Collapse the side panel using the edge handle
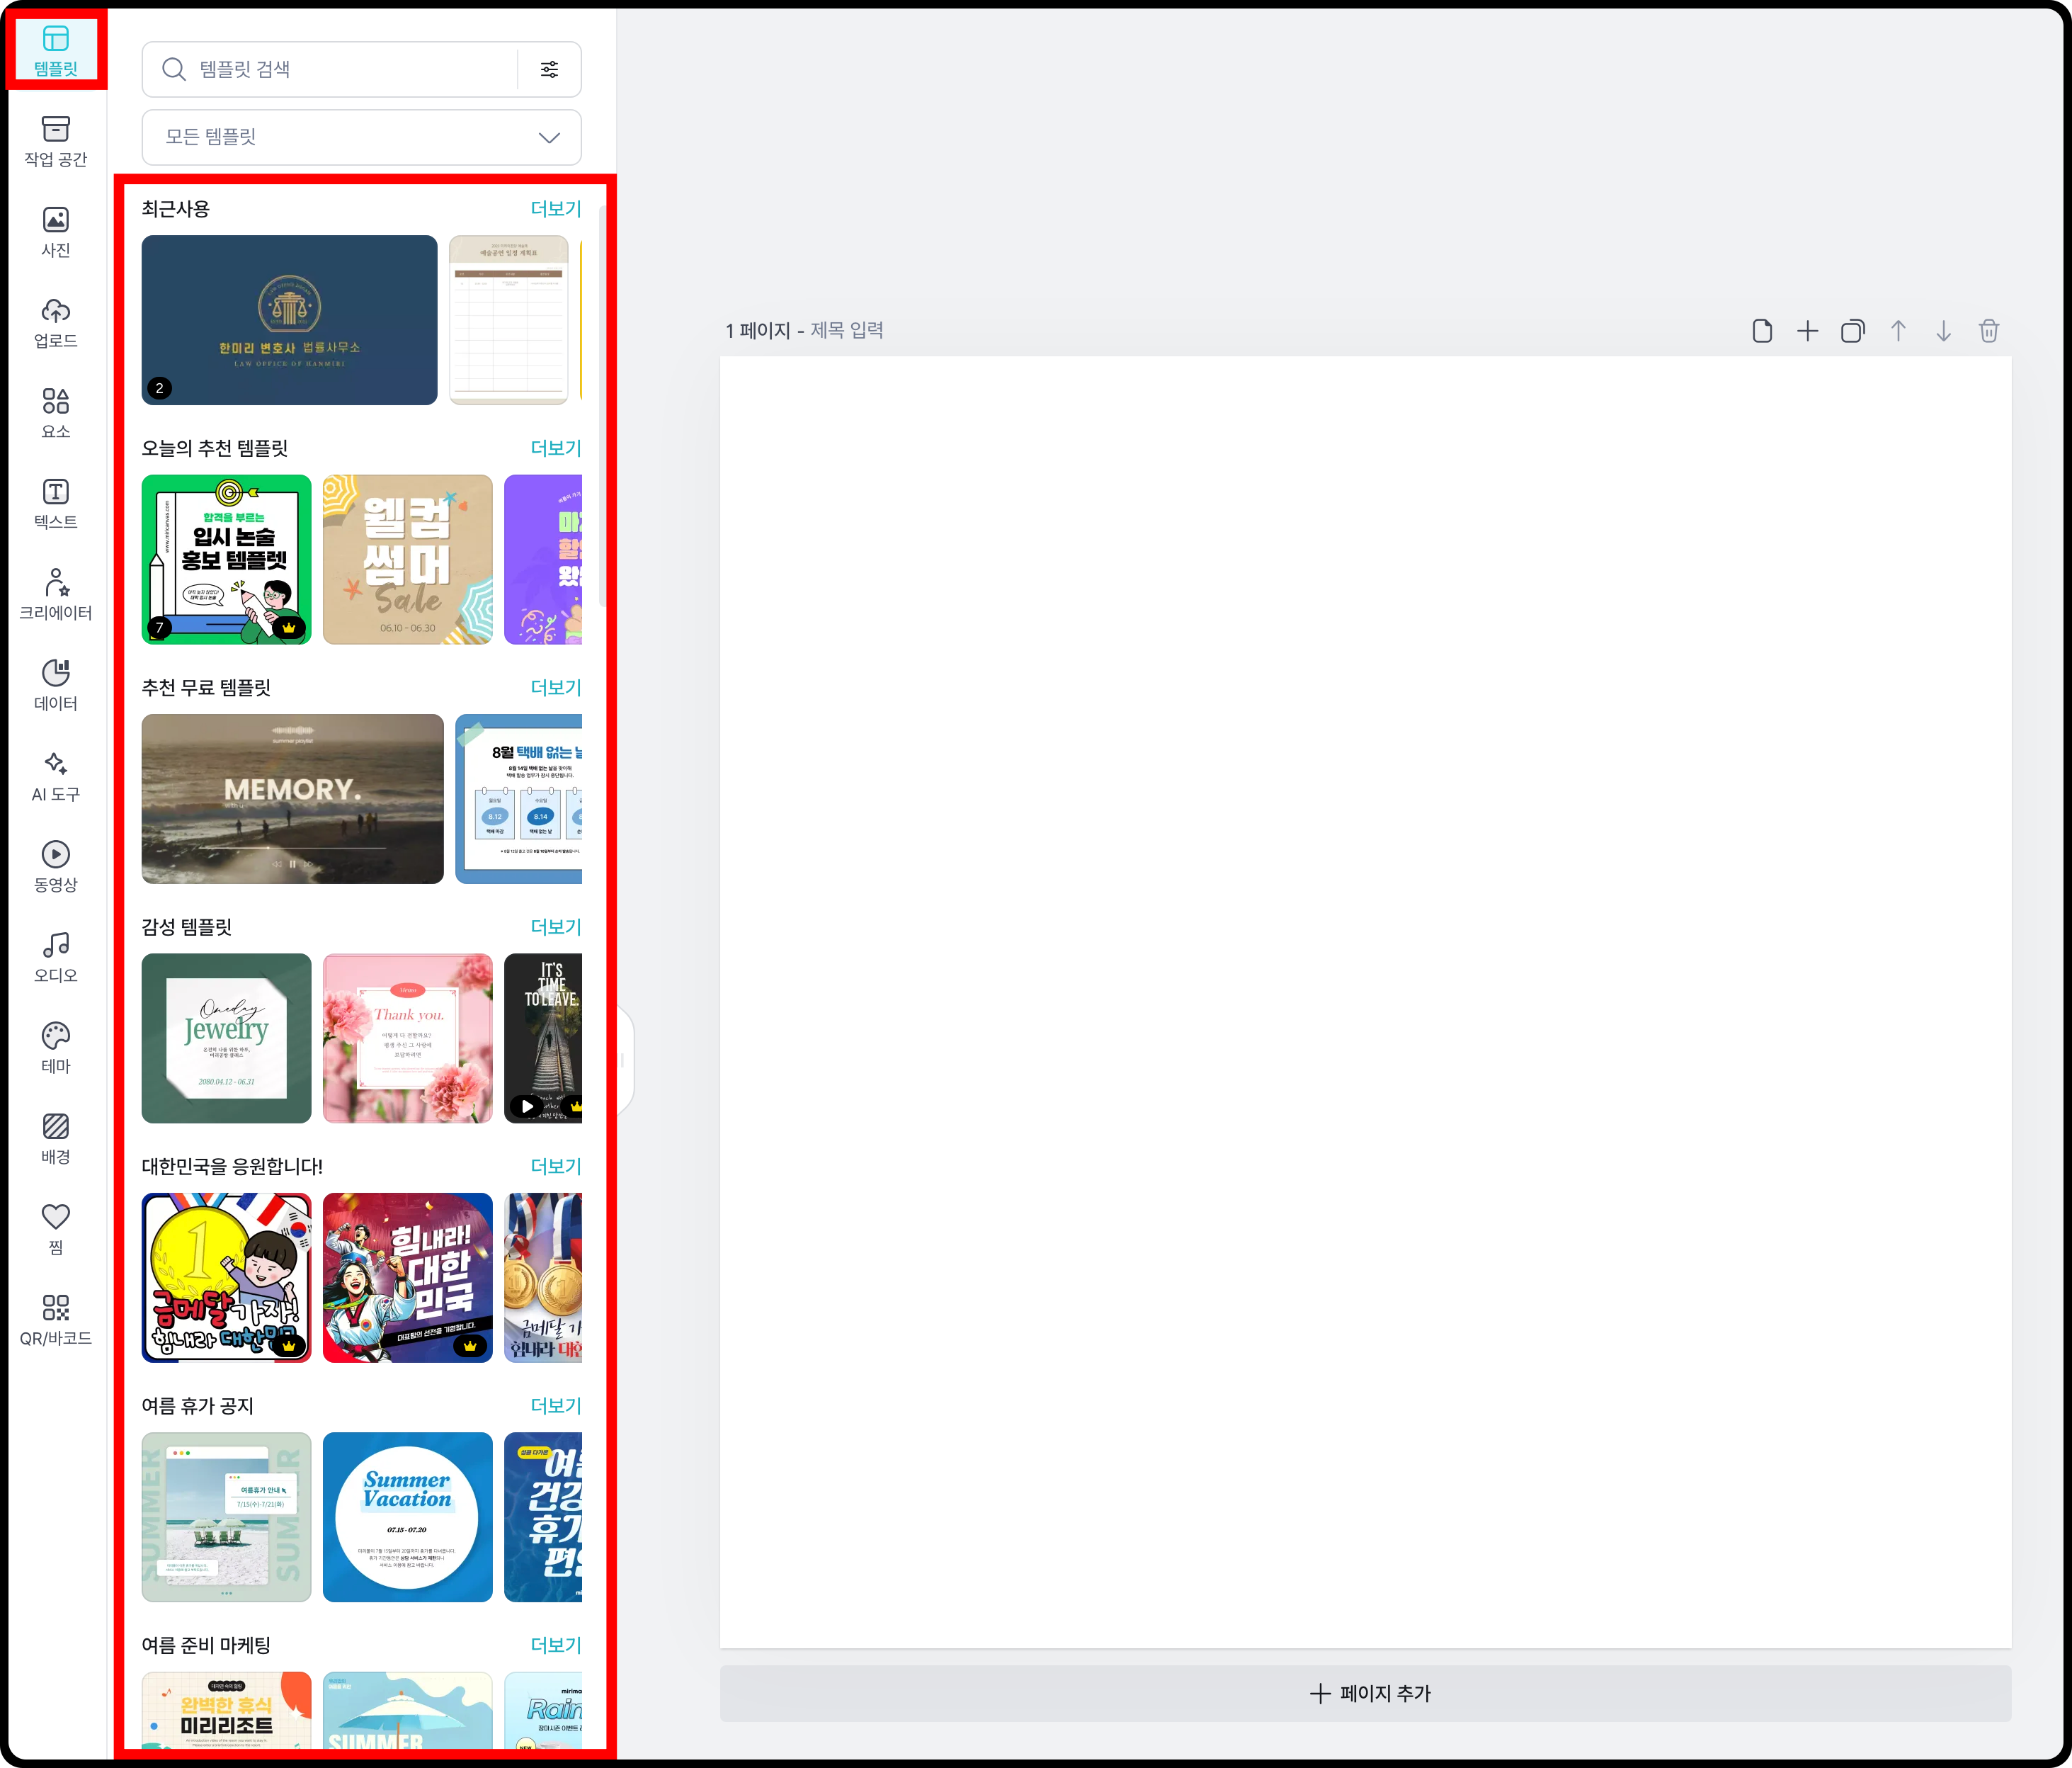 (625, 1060)
